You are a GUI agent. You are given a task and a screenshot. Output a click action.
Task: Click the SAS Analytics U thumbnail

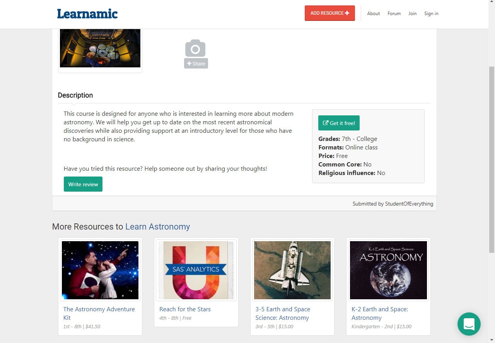pyautogui.click(x=196, y=270)
